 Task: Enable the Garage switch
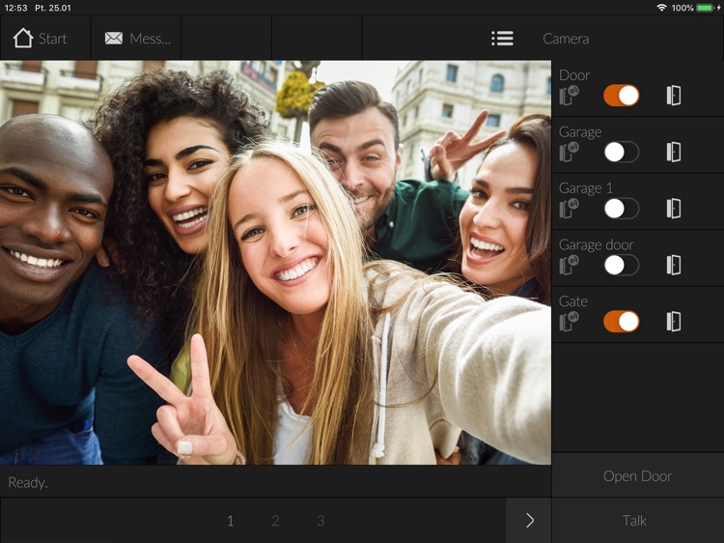coord(622,152)
